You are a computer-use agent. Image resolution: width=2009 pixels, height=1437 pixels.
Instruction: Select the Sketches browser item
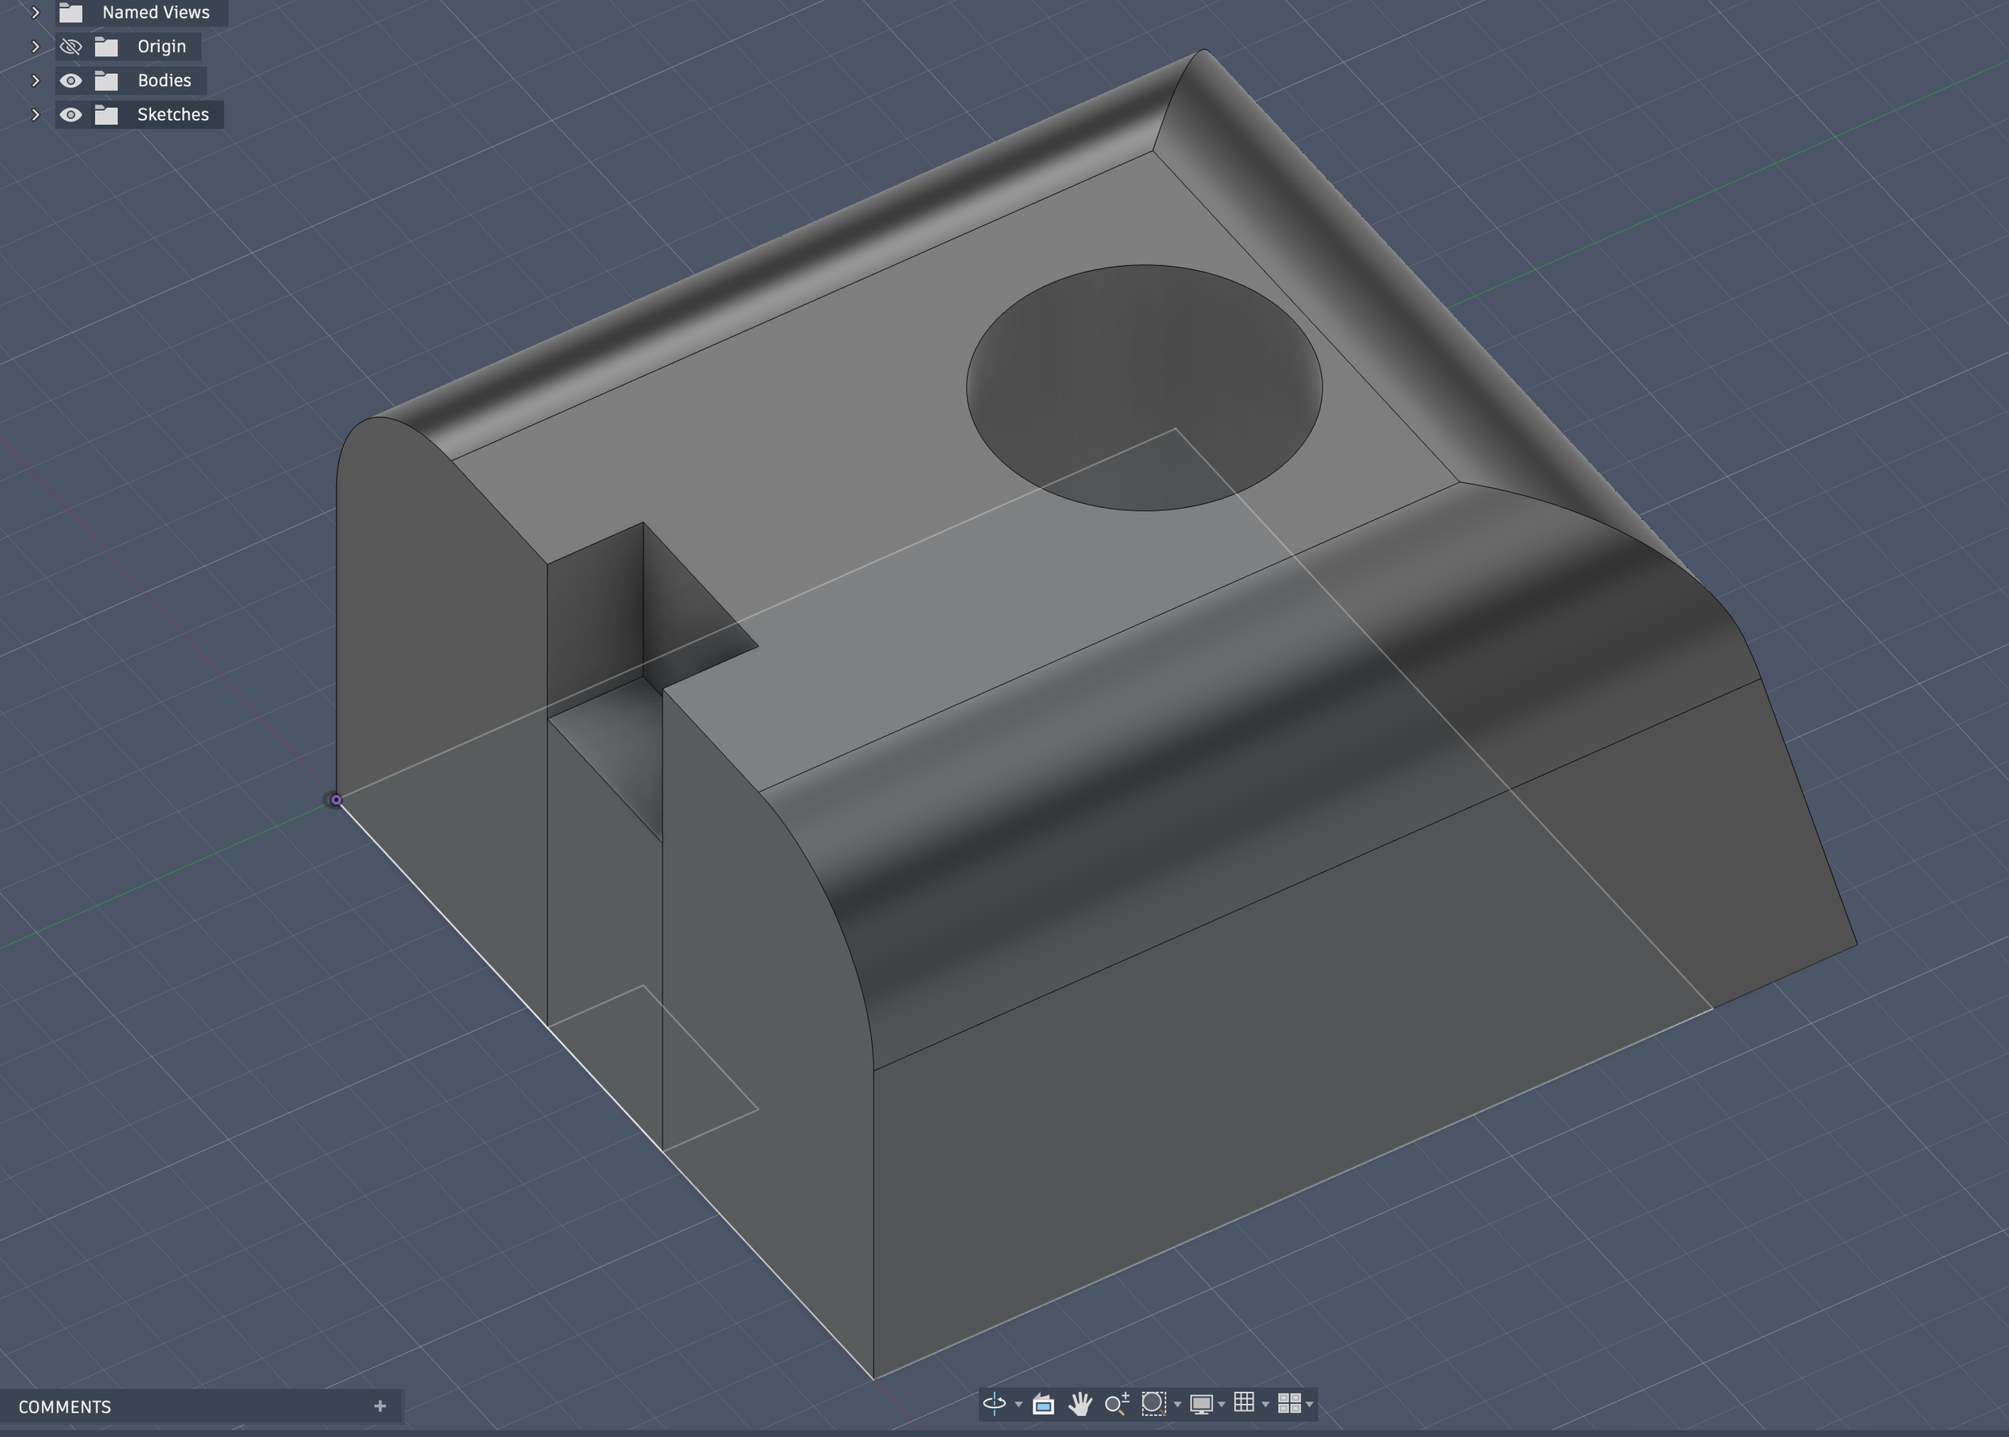174,114
